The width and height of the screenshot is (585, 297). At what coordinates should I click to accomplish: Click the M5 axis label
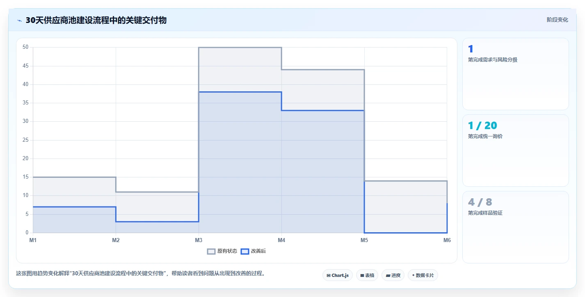point(364,240)
